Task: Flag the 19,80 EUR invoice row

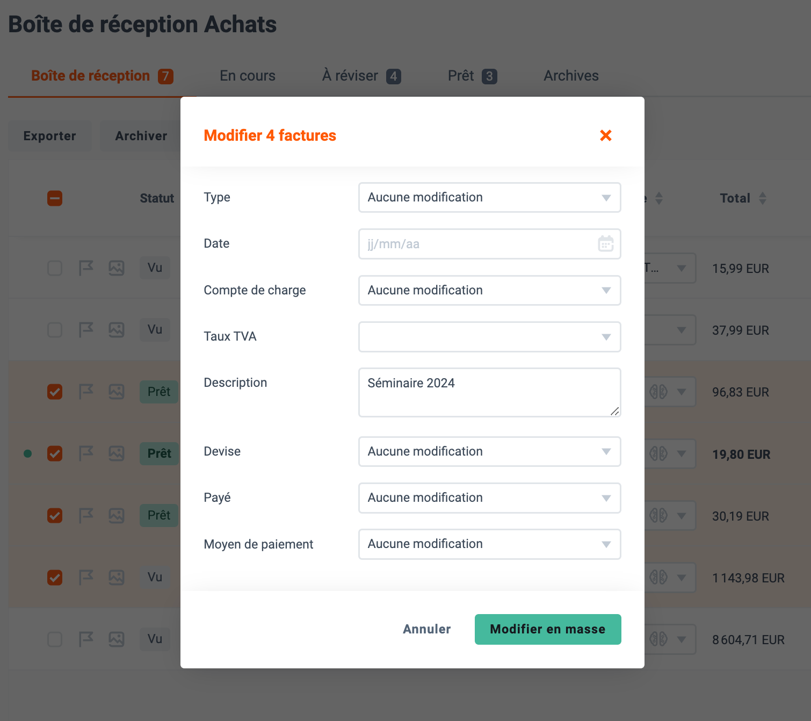Action: tap(86, 453)
